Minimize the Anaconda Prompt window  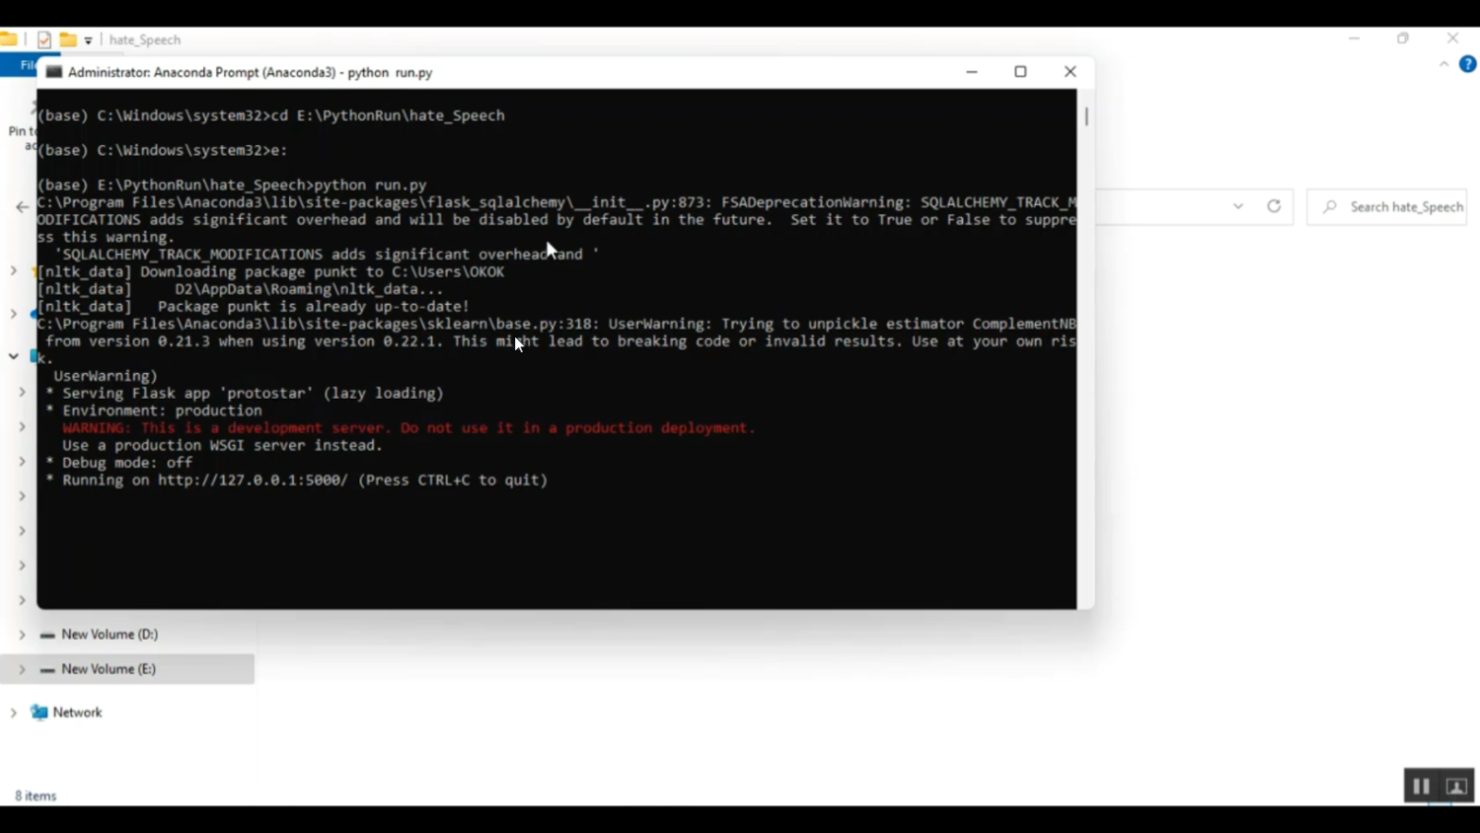[x=972, y=72]
